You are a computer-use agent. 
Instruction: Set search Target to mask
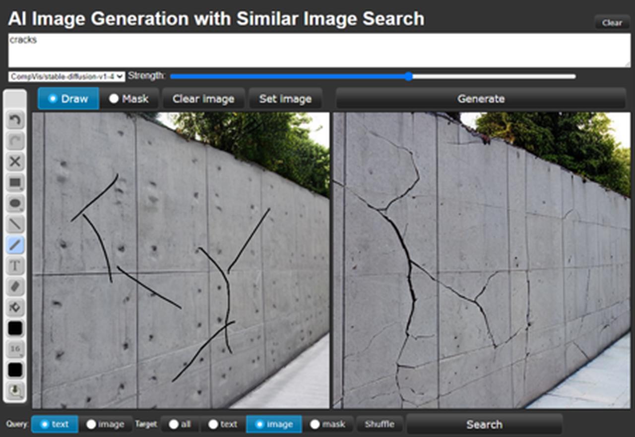[328, 424]
